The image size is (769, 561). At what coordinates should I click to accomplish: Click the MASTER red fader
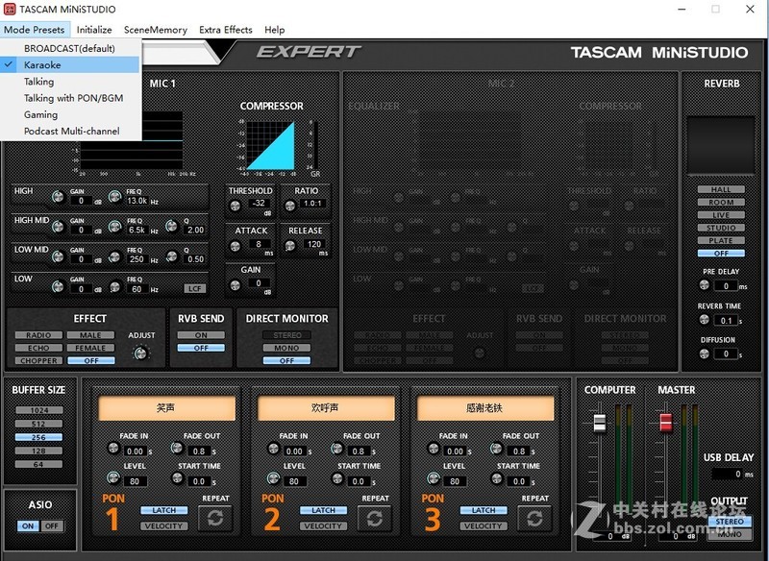click(x=665, y=423)
